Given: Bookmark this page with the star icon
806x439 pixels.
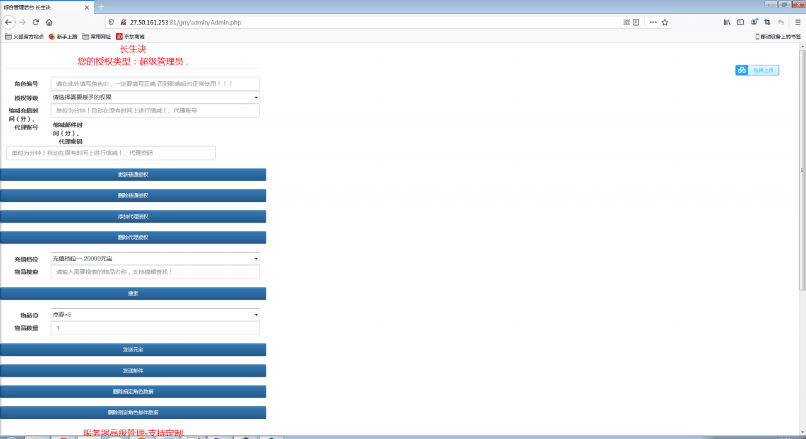Looking at the screenshot, I should 664,22.
